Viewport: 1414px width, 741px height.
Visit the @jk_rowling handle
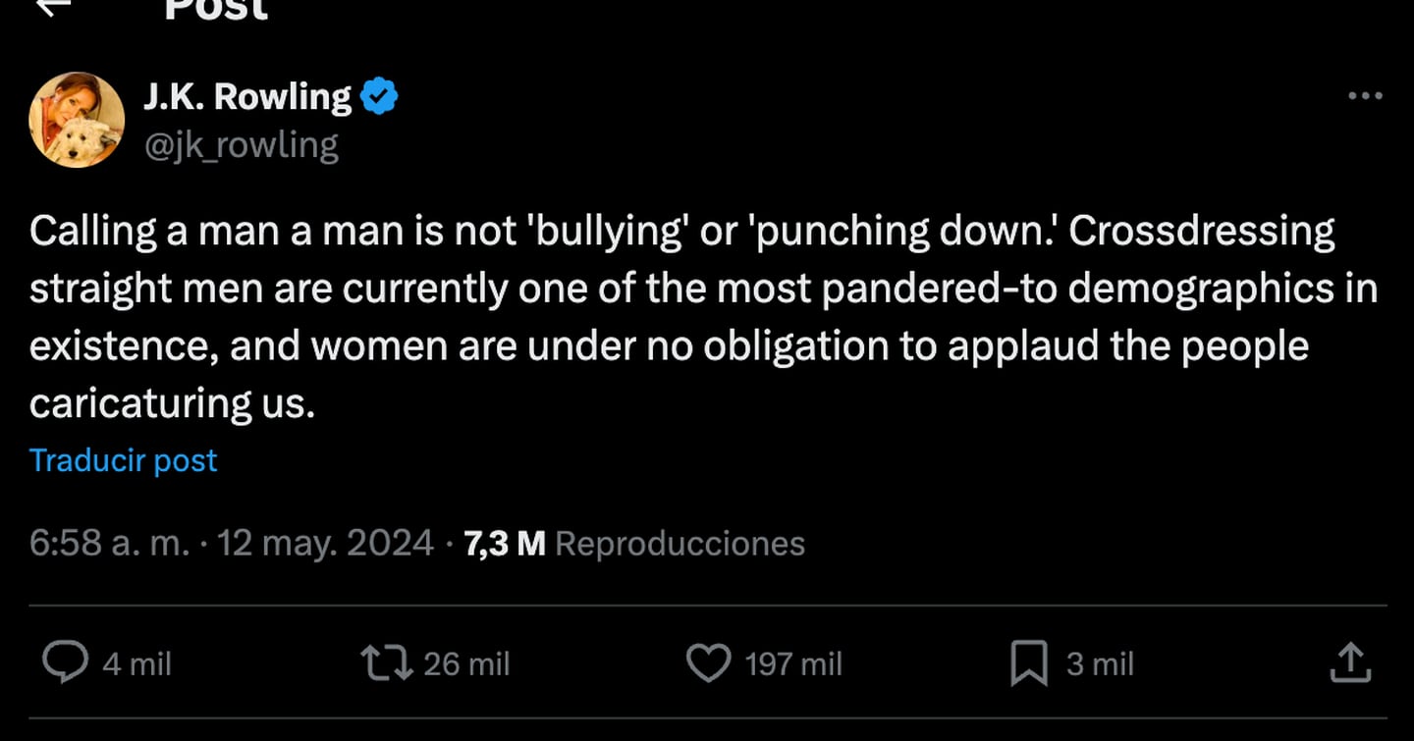click(x=242, y=145)
